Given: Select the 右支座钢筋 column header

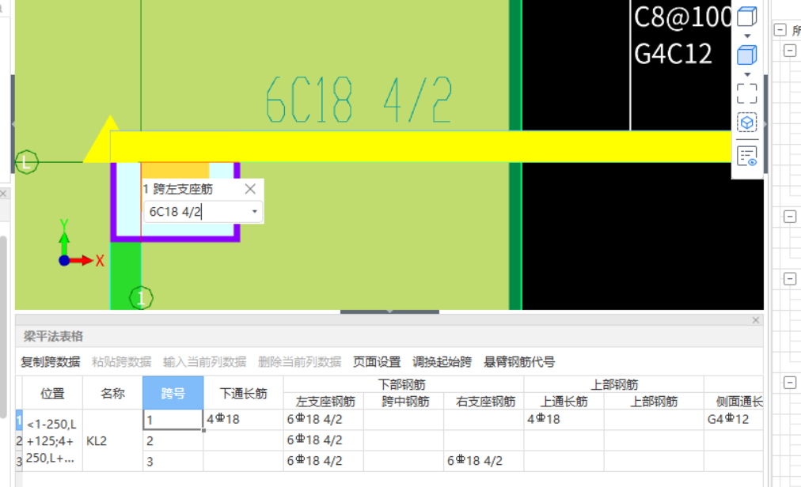Looking at the screenshot, I should click(484, 402).
